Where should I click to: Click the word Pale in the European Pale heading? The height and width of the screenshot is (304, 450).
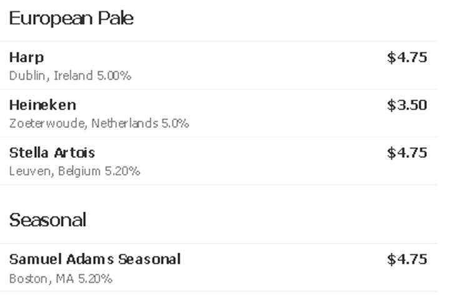[116, 18]
